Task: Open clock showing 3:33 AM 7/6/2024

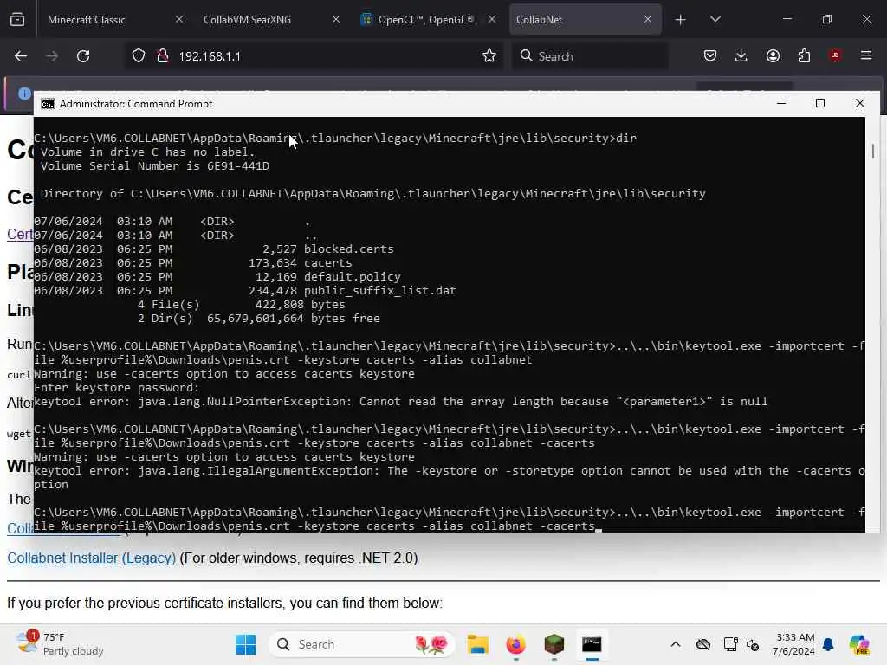Action: click(x=794, y=644)
